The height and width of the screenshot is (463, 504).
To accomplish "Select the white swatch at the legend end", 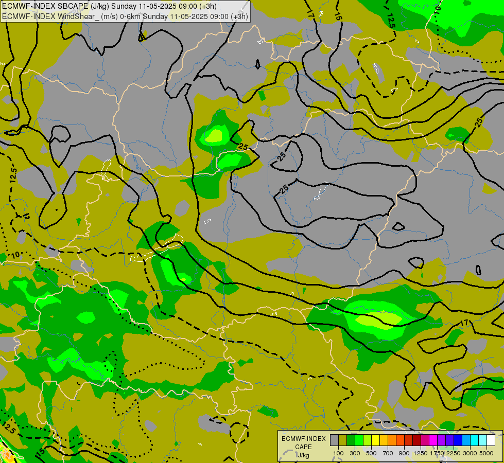I will click(491, 440).
